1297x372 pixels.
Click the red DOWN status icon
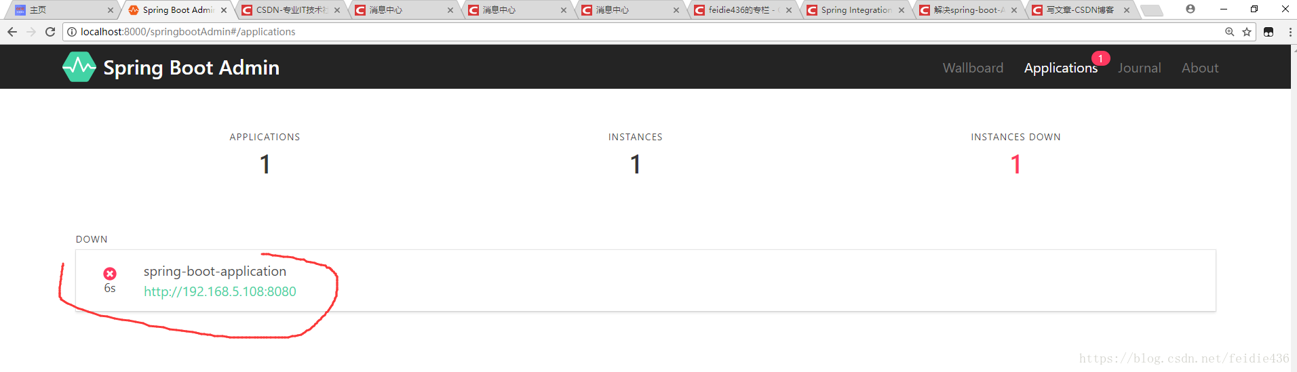(110, 274)
